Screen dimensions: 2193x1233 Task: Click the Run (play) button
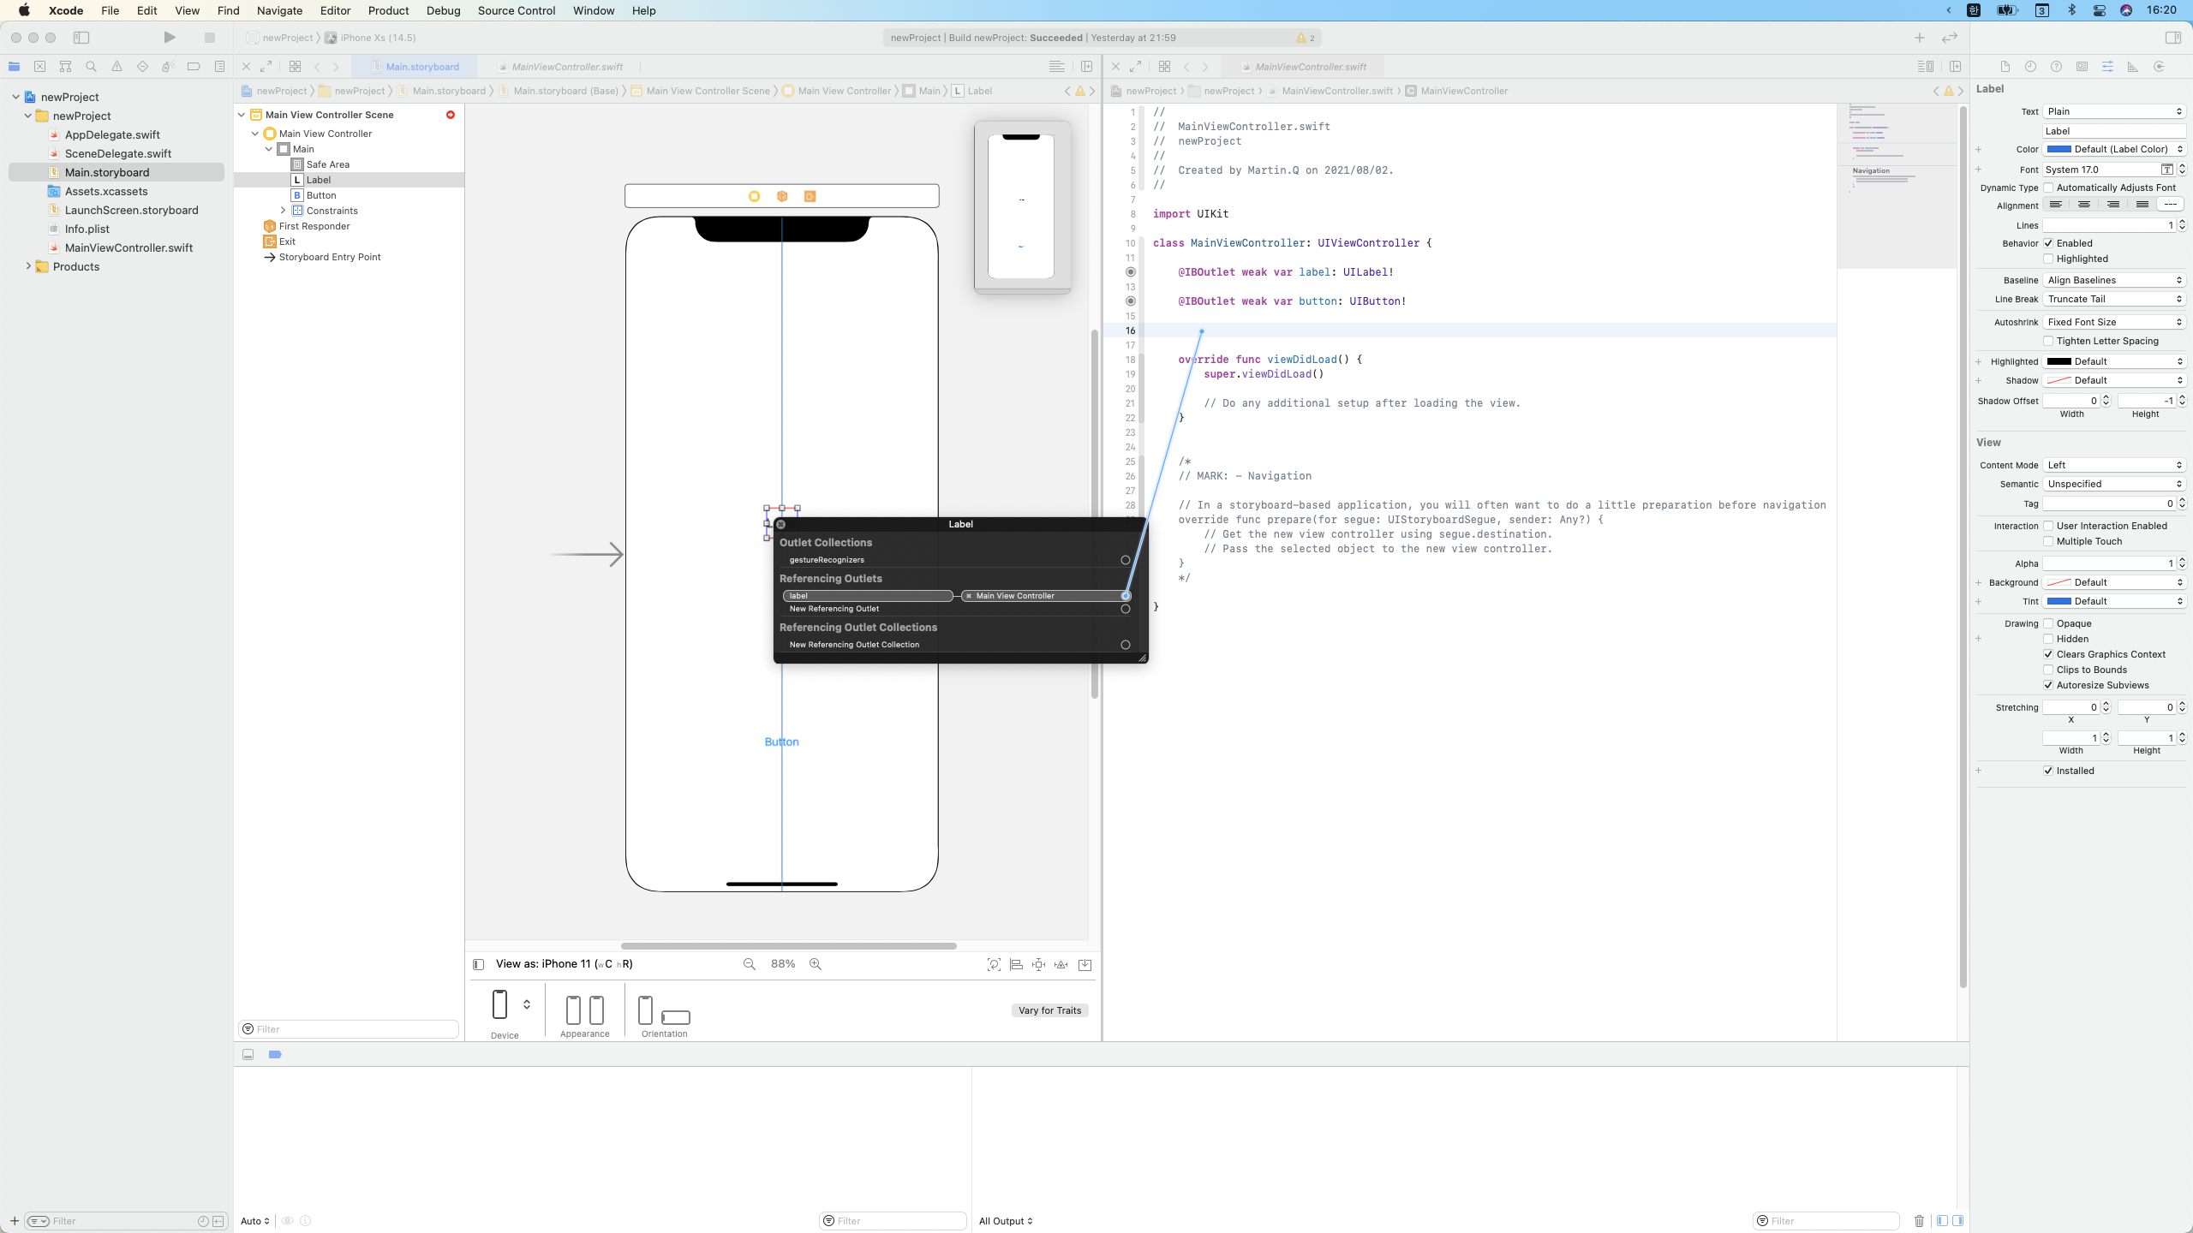coord(170,38)
